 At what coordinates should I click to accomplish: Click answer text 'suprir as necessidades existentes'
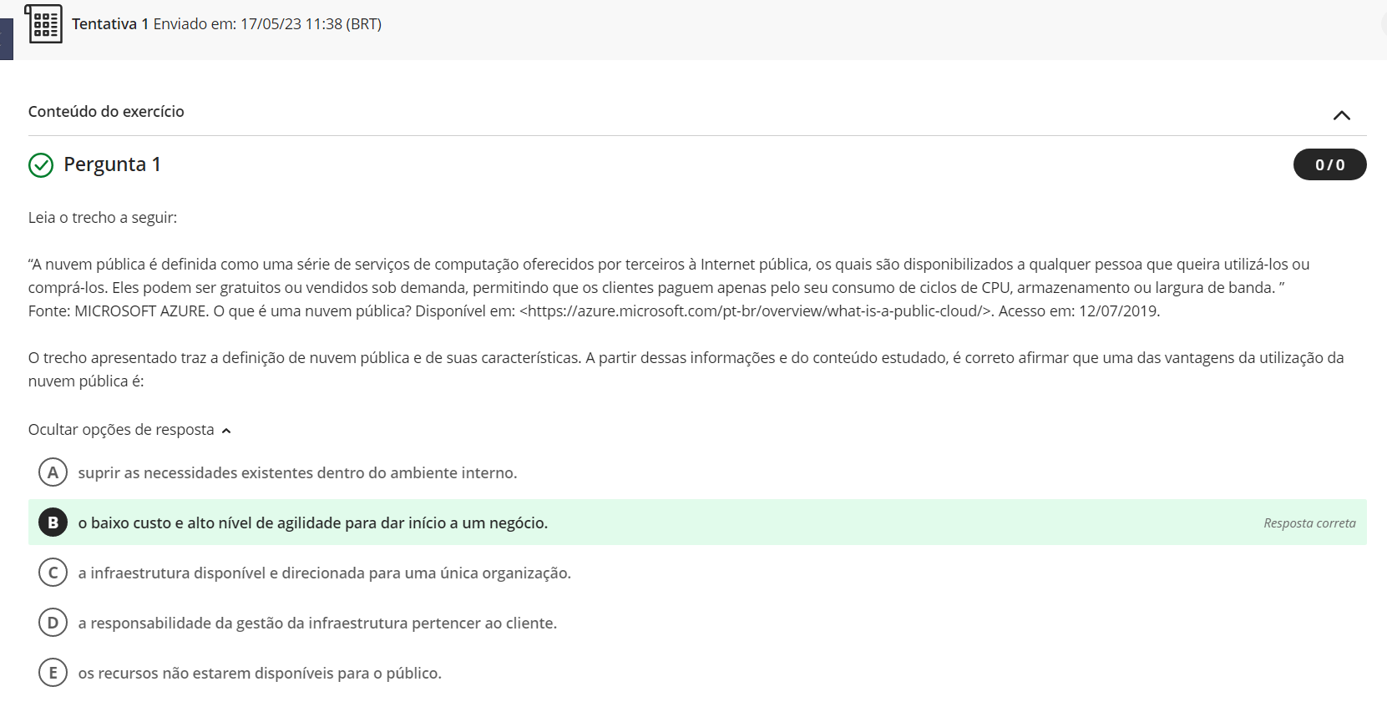pos(297,473)
